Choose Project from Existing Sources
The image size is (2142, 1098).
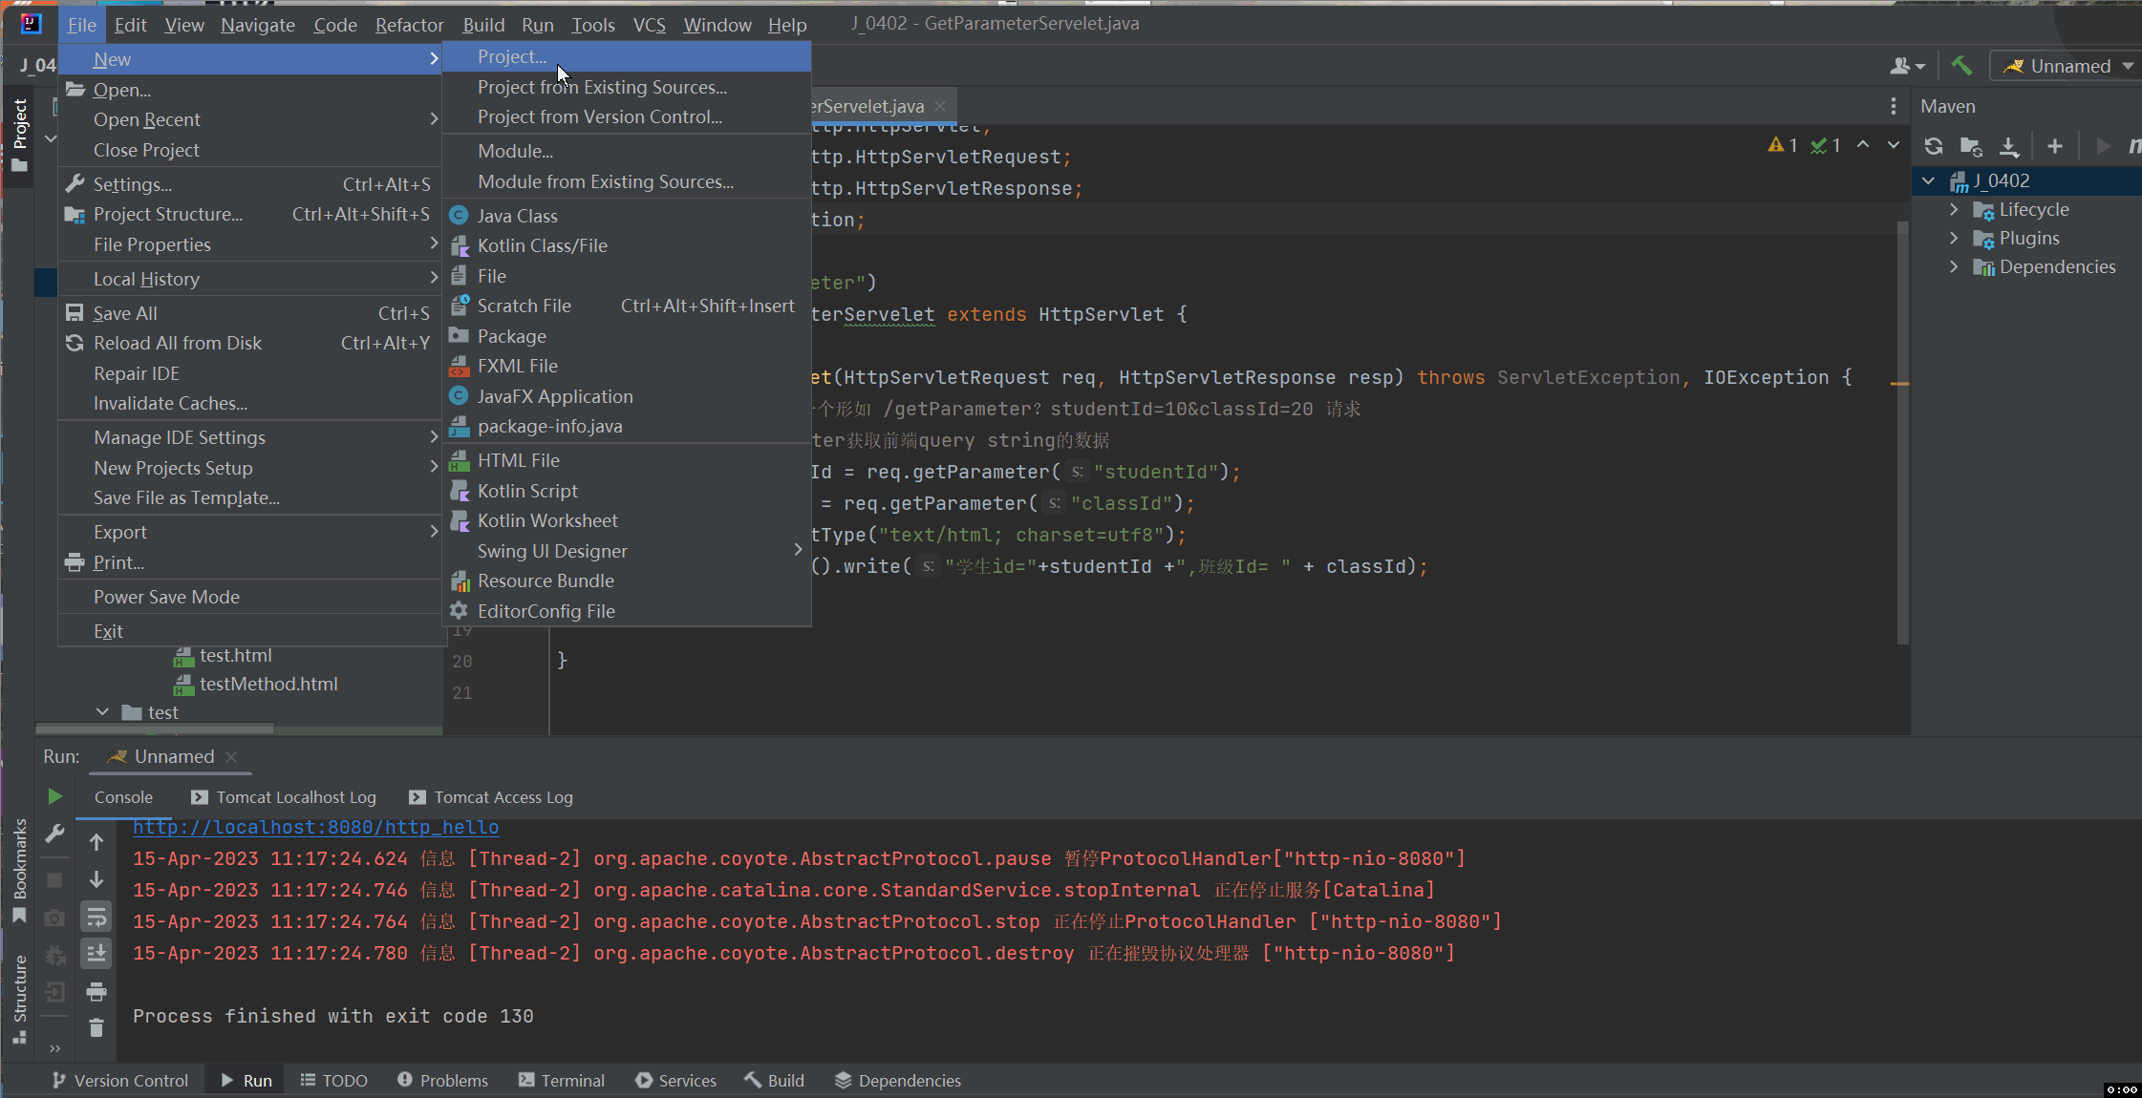point(602,87)
